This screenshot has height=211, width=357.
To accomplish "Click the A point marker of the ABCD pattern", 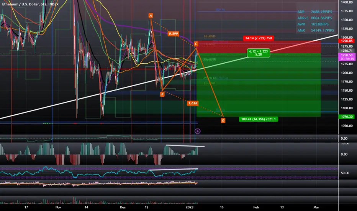I will (x=151, y=15).
